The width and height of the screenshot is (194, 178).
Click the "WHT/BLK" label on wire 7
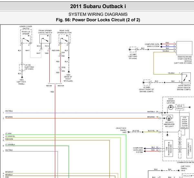point(9,150)
